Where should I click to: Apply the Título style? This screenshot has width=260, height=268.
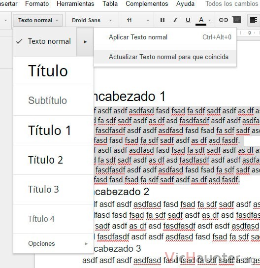click(x=53, y=71)
